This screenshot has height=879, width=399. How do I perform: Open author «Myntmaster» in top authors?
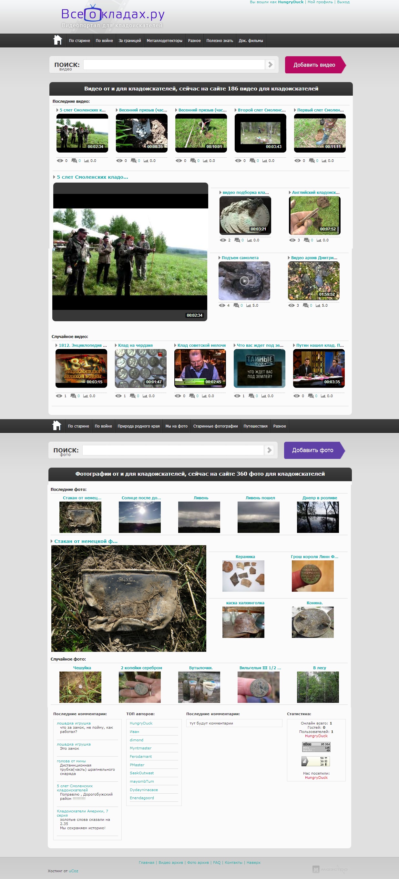[140, 748]
